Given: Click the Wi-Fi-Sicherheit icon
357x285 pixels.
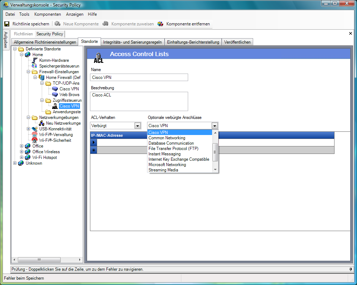Looking at the screenshot, I should click(35, 140).
